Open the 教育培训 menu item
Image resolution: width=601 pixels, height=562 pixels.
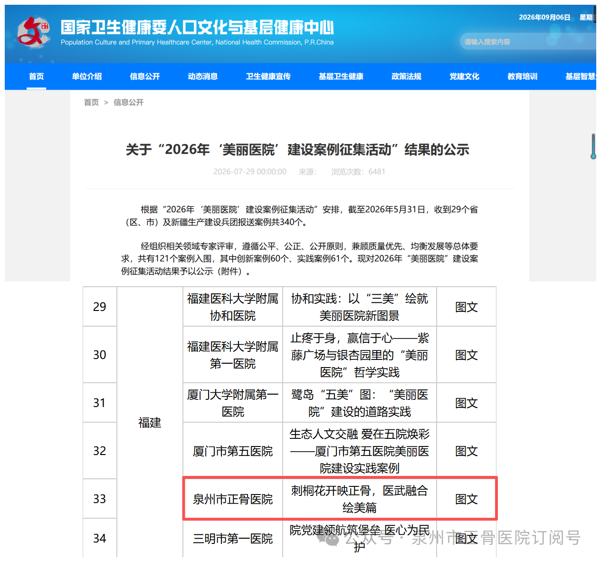(x=523, y=77)
